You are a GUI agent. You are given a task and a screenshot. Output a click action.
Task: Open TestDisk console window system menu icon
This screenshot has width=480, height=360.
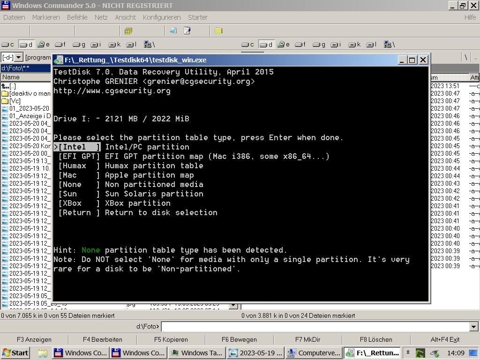coord(58,60)
